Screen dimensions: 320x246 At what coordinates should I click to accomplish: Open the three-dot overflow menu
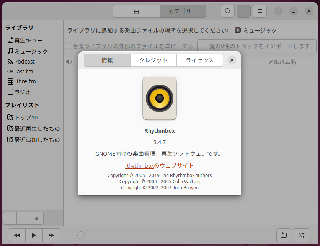tap(243, 11)
